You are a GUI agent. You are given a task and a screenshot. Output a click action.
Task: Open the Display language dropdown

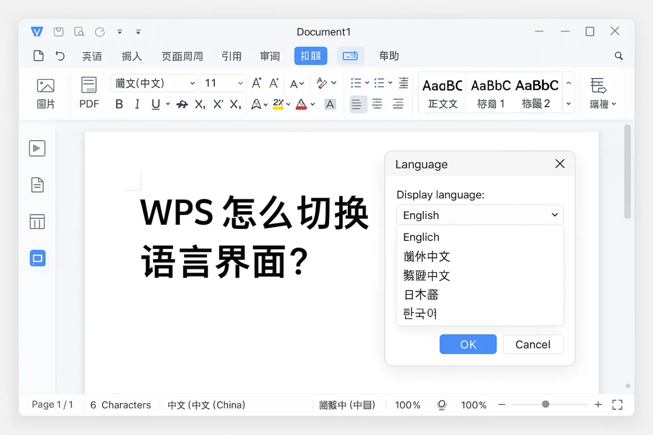click(480, 215)
